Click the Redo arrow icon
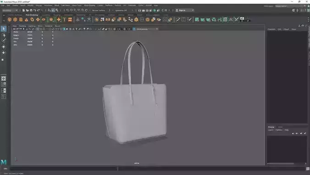 click(x=39, y=10)
